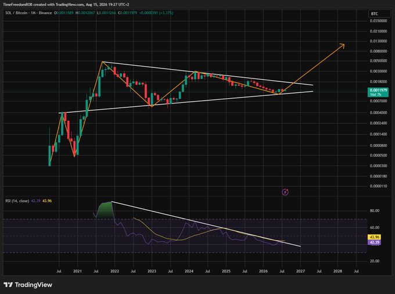This screenshot has width=395, height=294.
Task: Click the yellow 43.96 value in RSI legend
Action: tap(47, 201)
